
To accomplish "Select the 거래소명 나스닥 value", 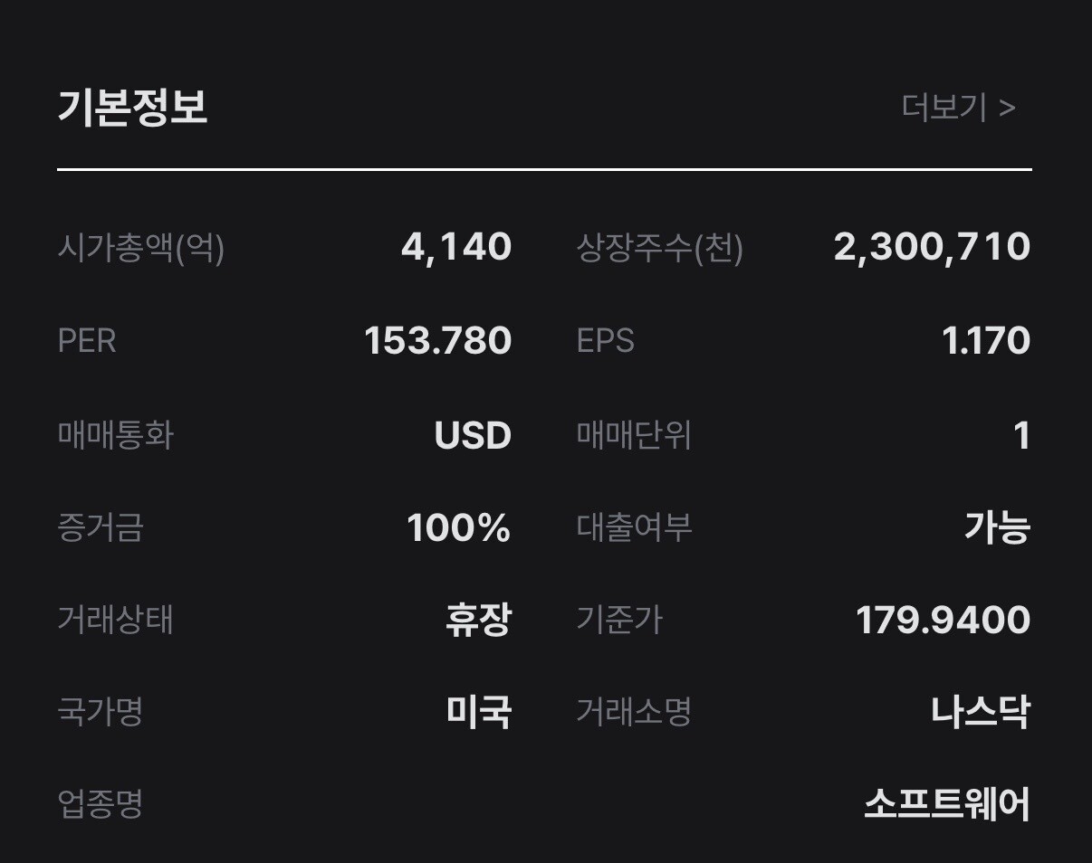I will click(x=981, y=713).
